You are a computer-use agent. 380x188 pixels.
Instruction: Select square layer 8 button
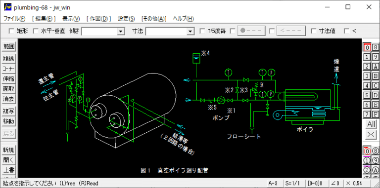375,47
